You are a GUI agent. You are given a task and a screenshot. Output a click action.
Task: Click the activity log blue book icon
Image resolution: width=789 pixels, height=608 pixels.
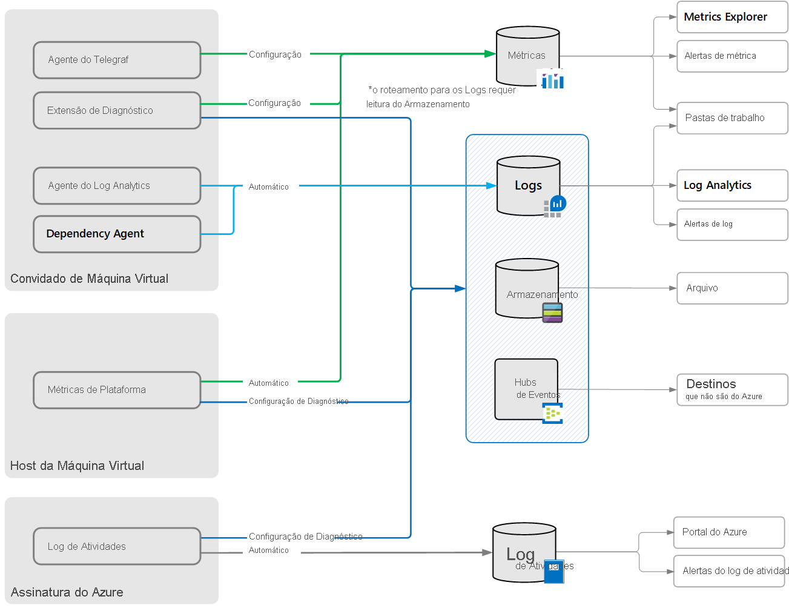[554, 571]
